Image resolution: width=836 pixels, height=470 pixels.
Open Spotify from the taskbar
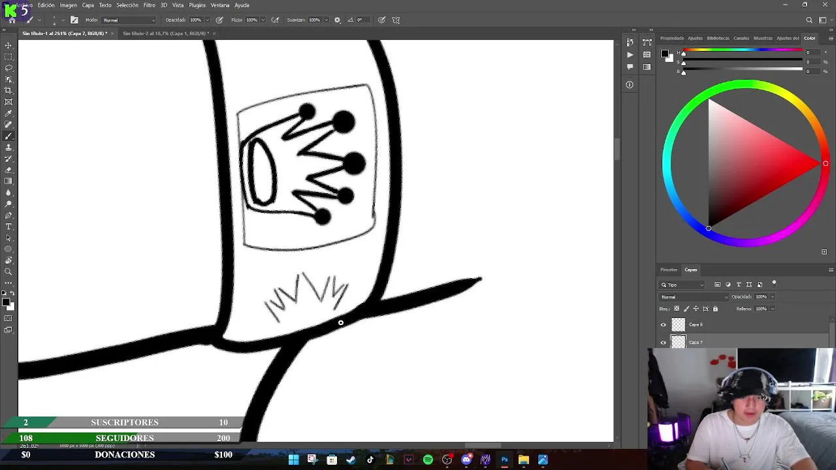tap(428, 460)
